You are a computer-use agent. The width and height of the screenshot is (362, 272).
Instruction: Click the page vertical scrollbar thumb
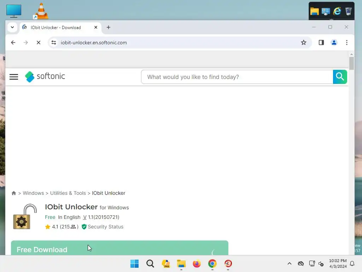point(351,63)
